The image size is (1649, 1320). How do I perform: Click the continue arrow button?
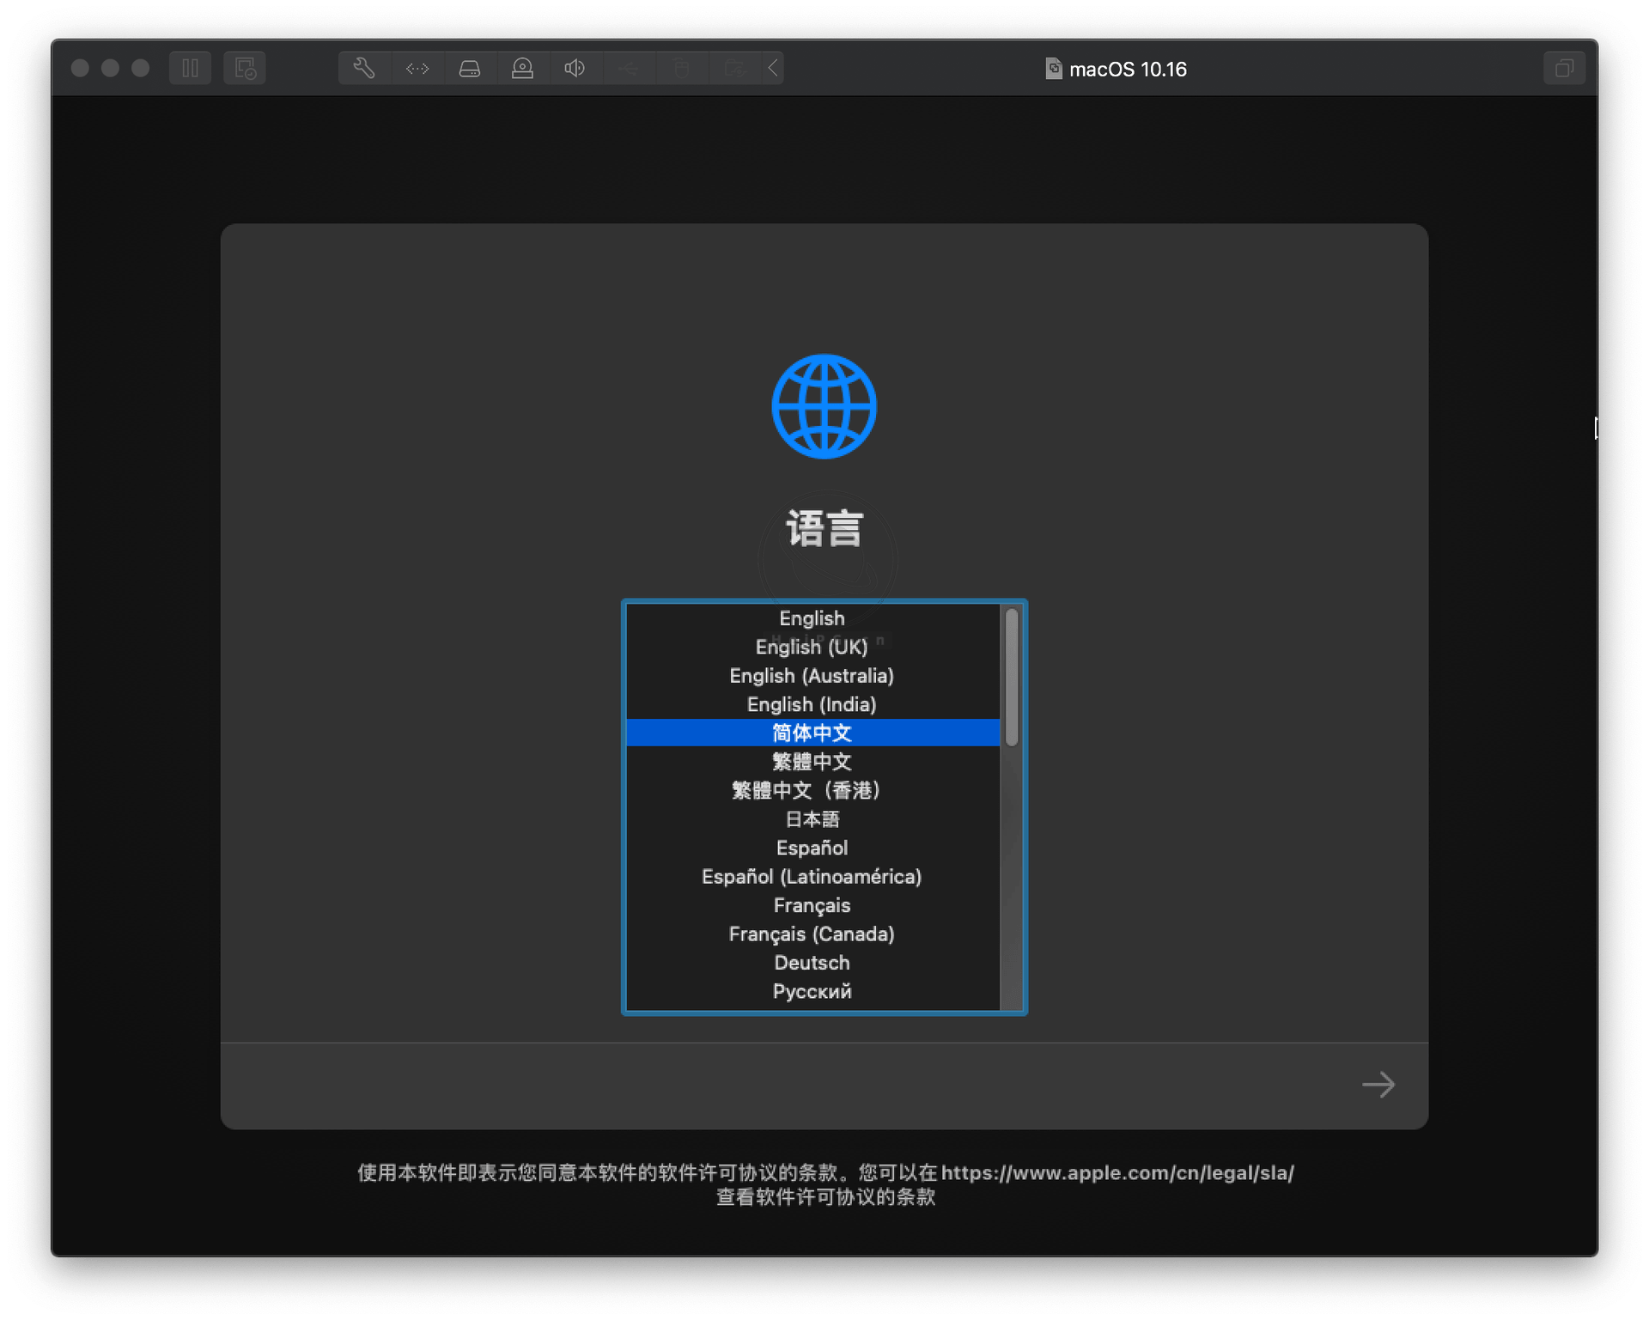click(1378, 1085)
